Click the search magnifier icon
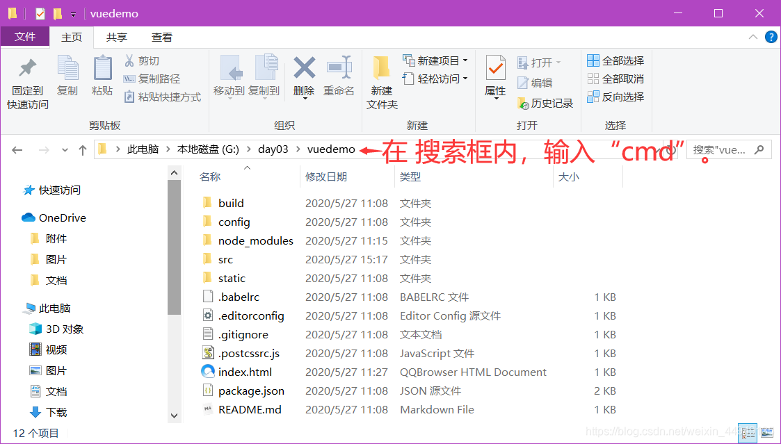The height and width of the screenshot is (444, 781). coord(759,149)
